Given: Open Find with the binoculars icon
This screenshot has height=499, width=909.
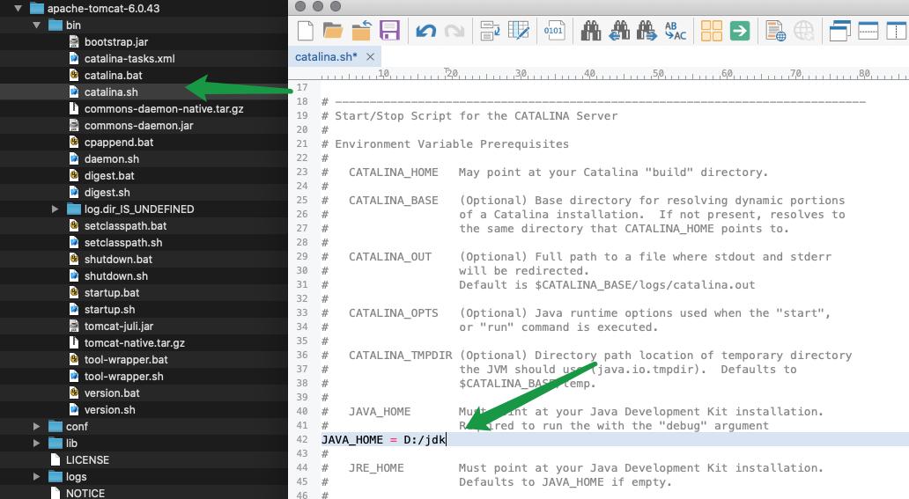Looking at the screenshot, I should [x=591, y=30].
